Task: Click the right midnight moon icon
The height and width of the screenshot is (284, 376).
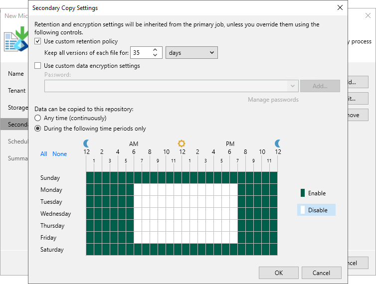Action: pos(278,143)
